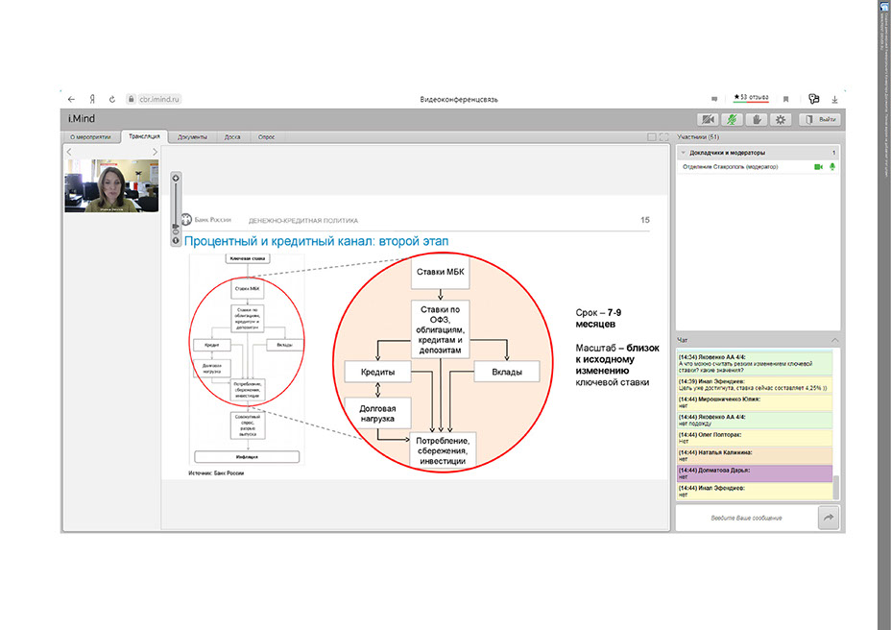Show next video with right arrow
Screen dimensions: 891x630
pos(155,152)
